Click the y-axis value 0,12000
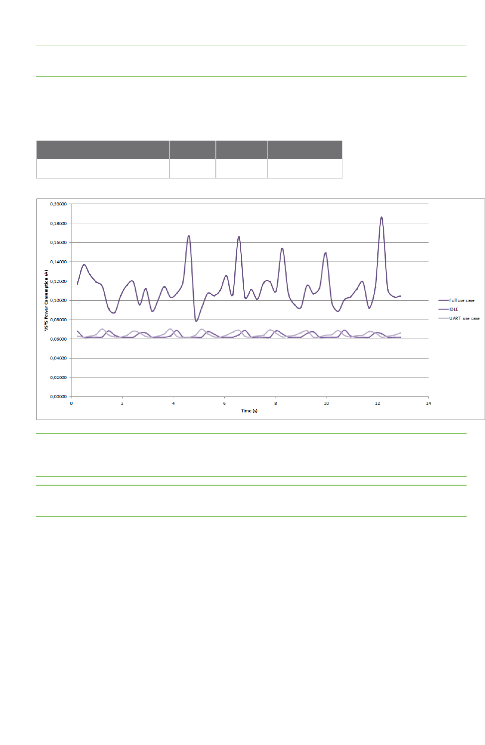Viewport: 485px width, 745px height. point(58,281)
